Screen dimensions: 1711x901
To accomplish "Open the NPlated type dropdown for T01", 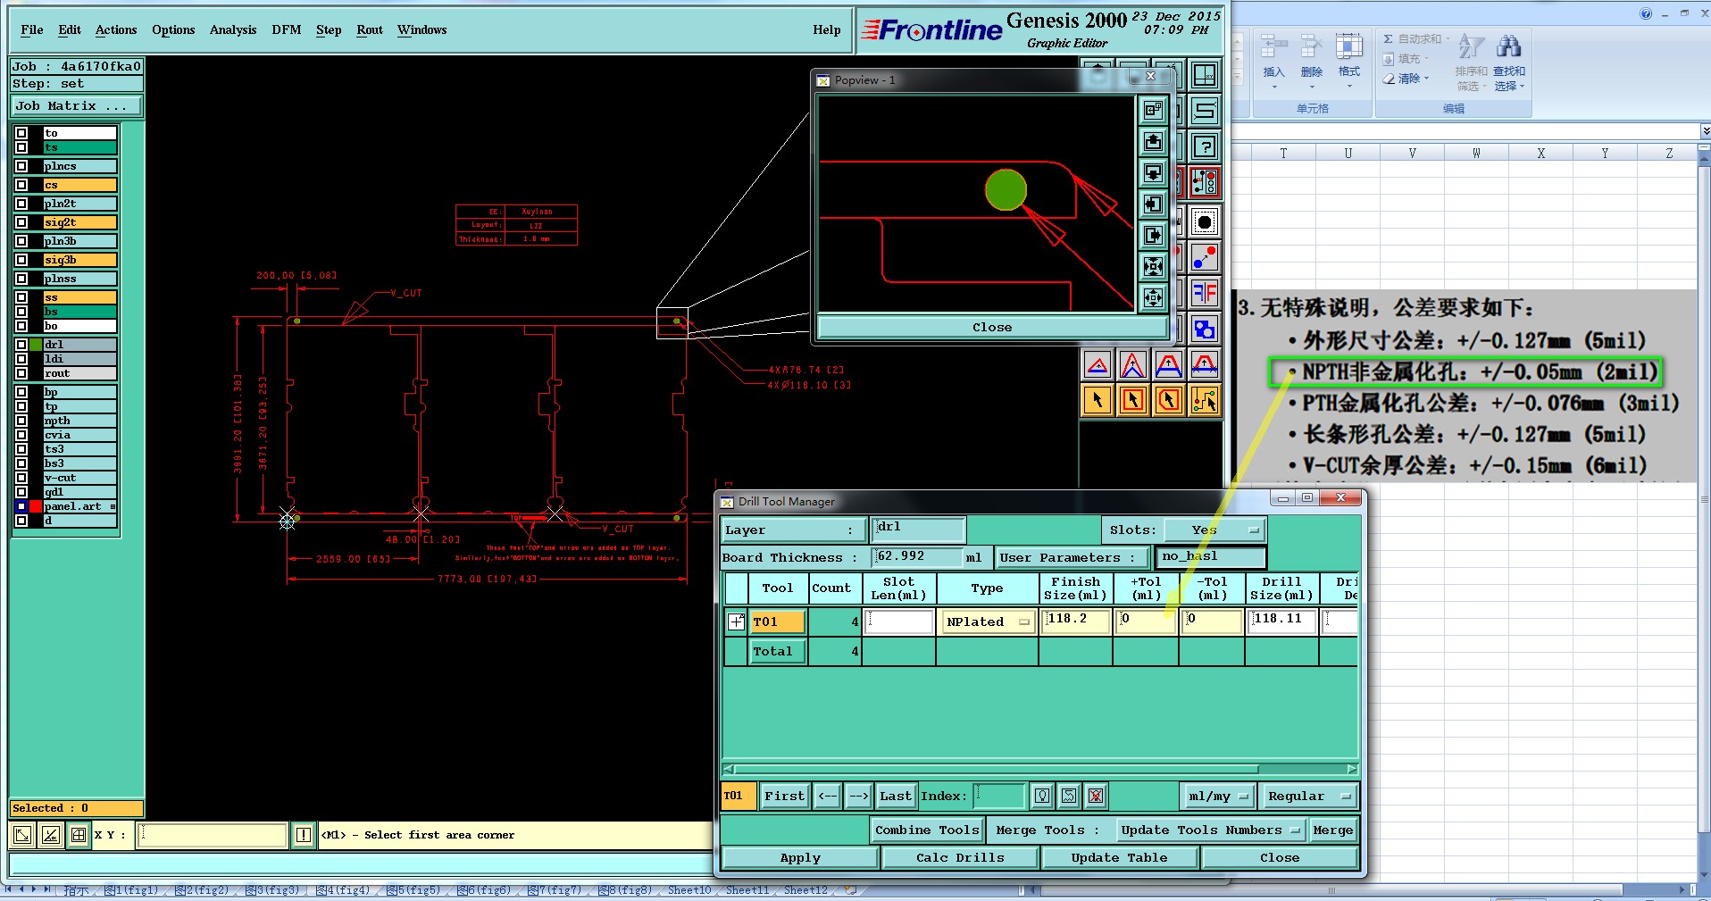I will [987, 622].
